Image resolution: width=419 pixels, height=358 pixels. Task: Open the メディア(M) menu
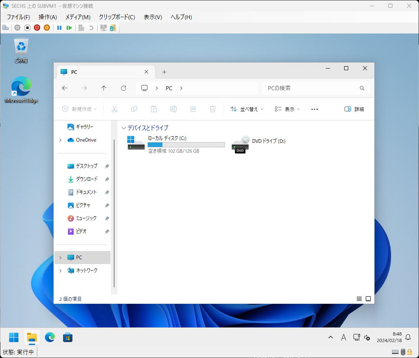[x=78, y=17]
